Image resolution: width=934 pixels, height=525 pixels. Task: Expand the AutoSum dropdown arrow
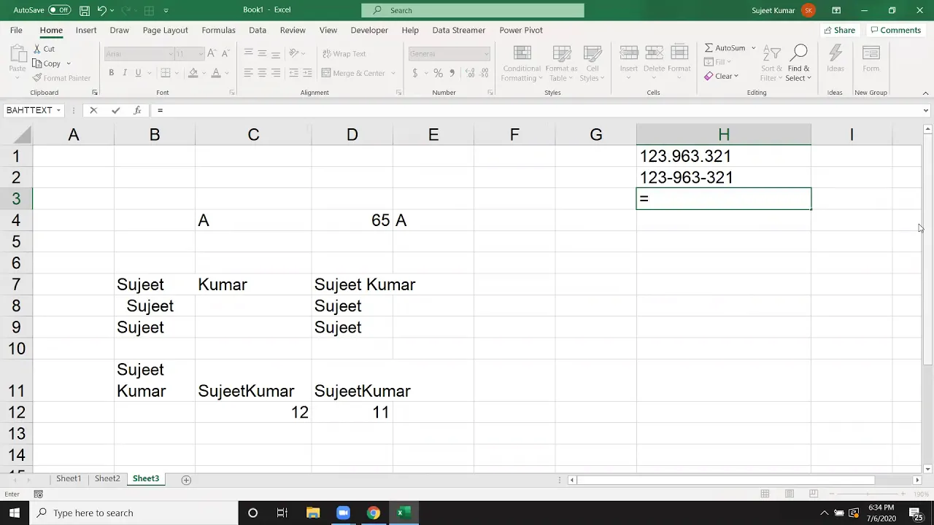pyautogui.click(x=753, y=48)
